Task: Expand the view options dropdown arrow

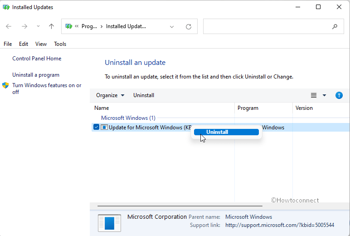Action: pyautogui.click(x=324, y=95)
